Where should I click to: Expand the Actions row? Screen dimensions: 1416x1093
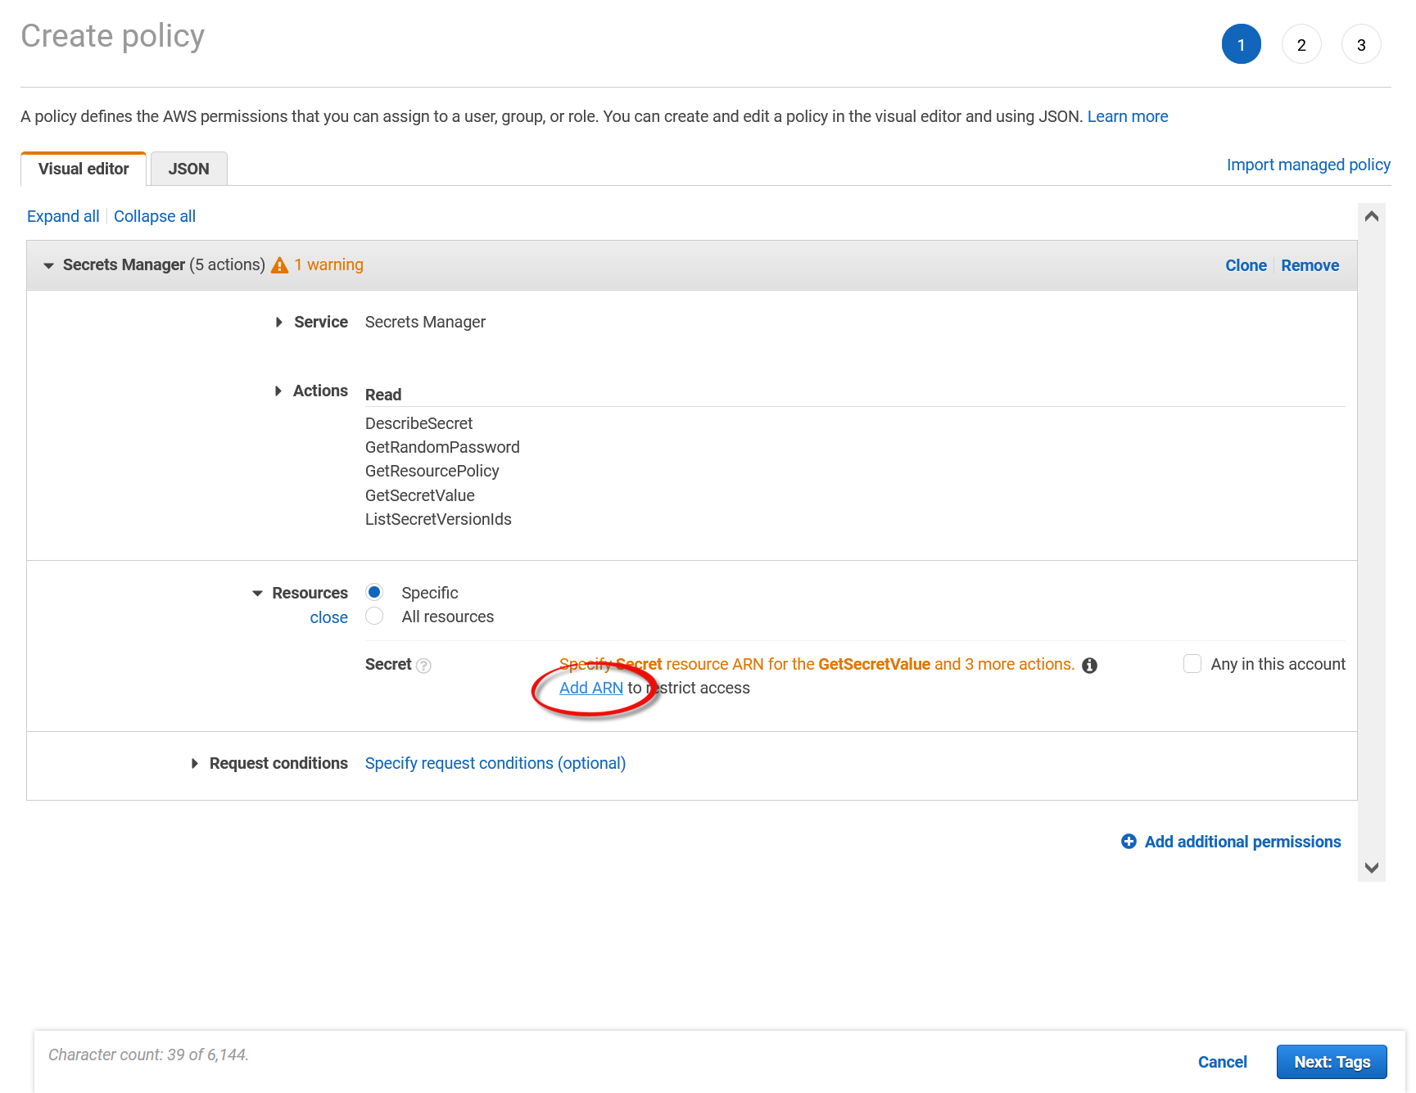click(x=278, y=391)
